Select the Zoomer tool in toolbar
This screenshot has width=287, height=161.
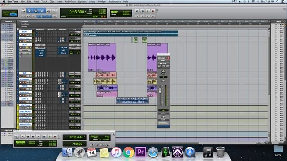point(23,11)
